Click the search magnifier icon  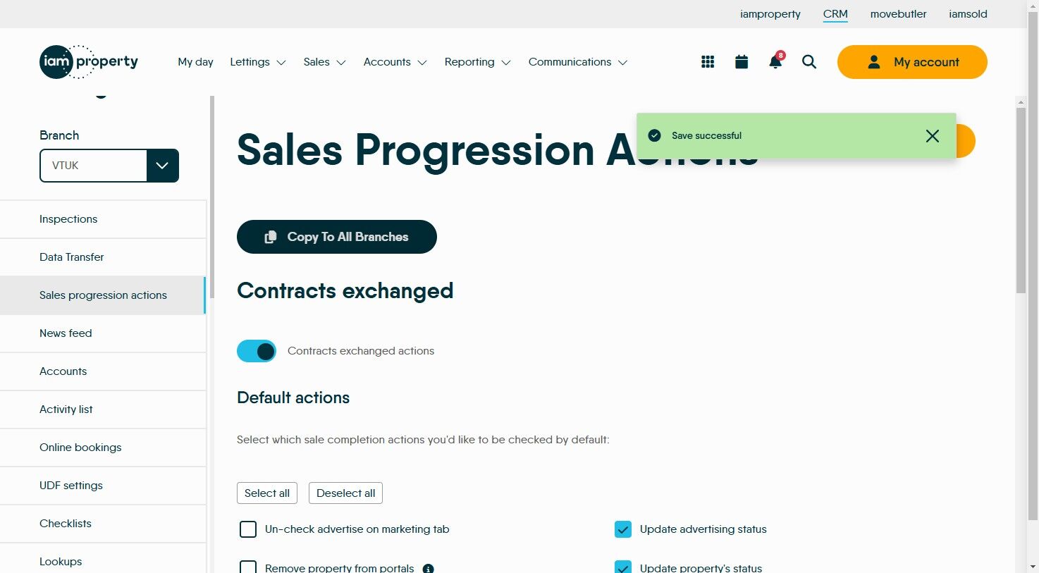click(809, 62)
